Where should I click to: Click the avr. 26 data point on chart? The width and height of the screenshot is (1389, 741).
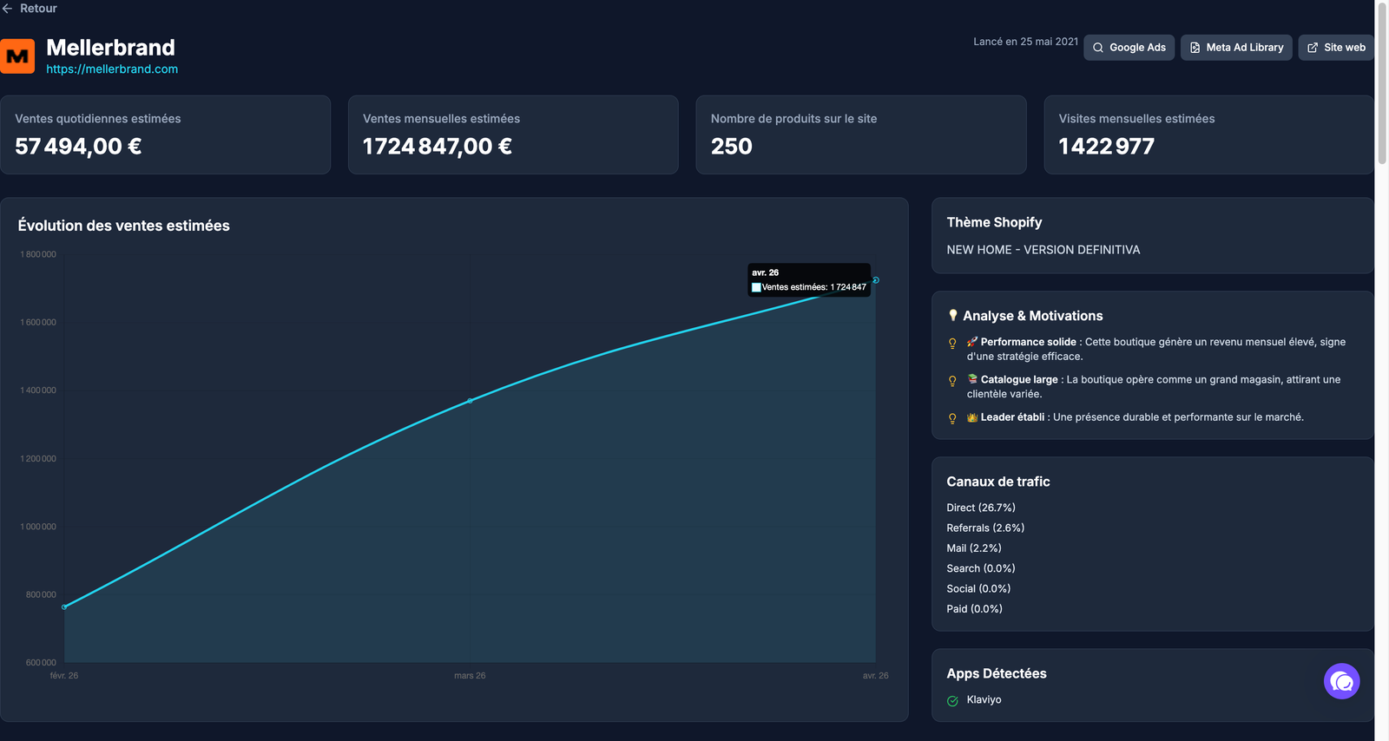[x=876, y=280]
